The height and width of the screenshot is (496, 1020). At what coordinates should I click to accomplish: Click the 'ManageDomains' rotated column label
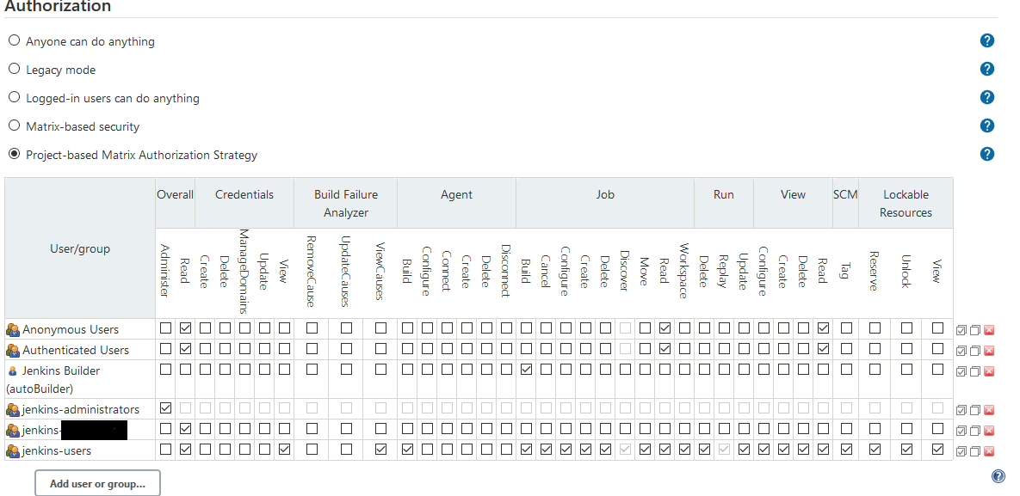(244, 271)
